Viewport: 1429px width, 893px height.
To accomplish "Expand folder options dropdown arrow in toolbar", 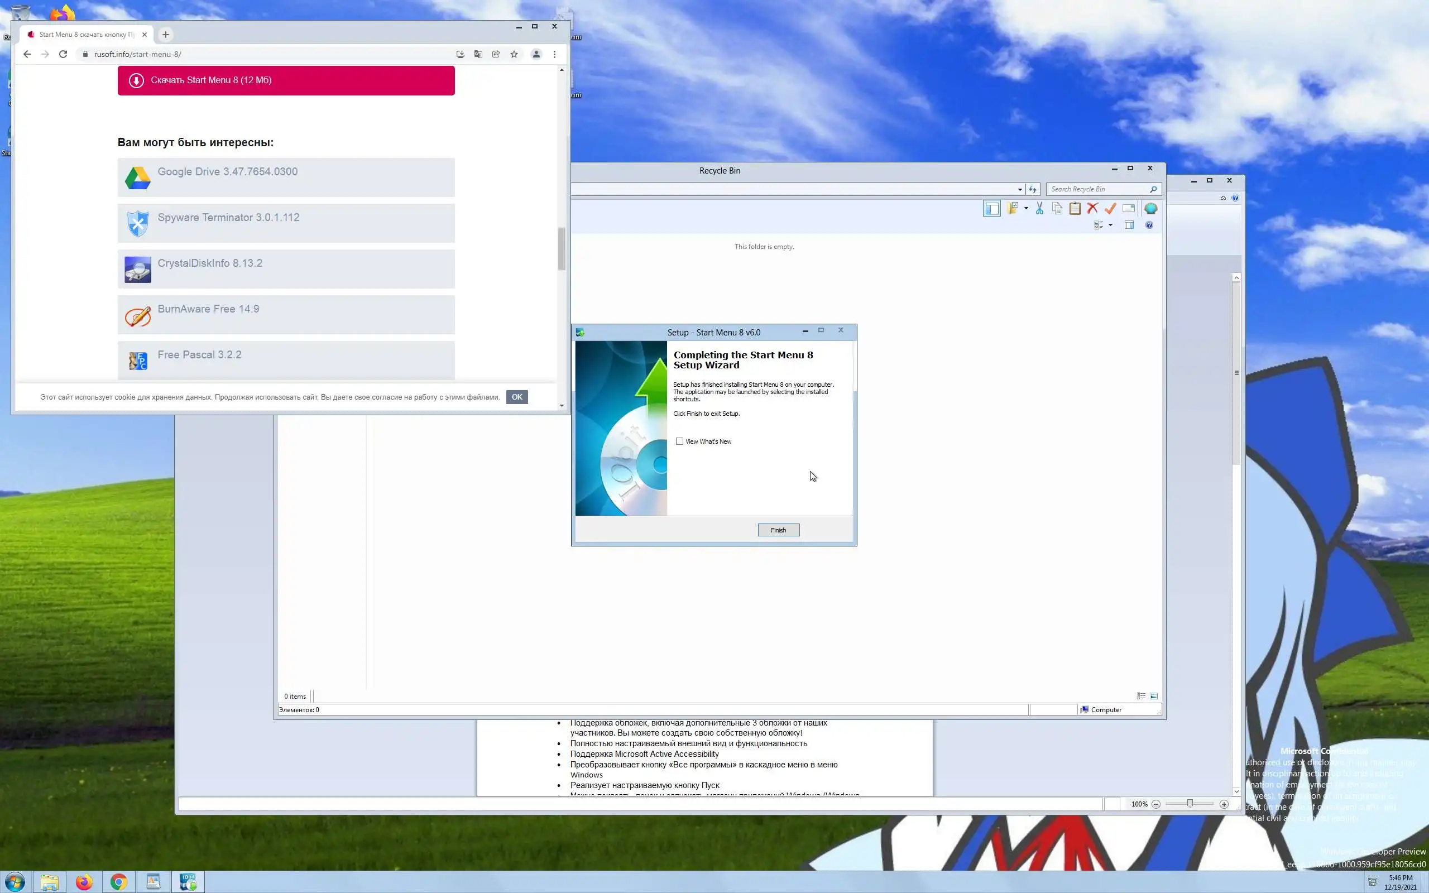I will [x=1025, y=209].
